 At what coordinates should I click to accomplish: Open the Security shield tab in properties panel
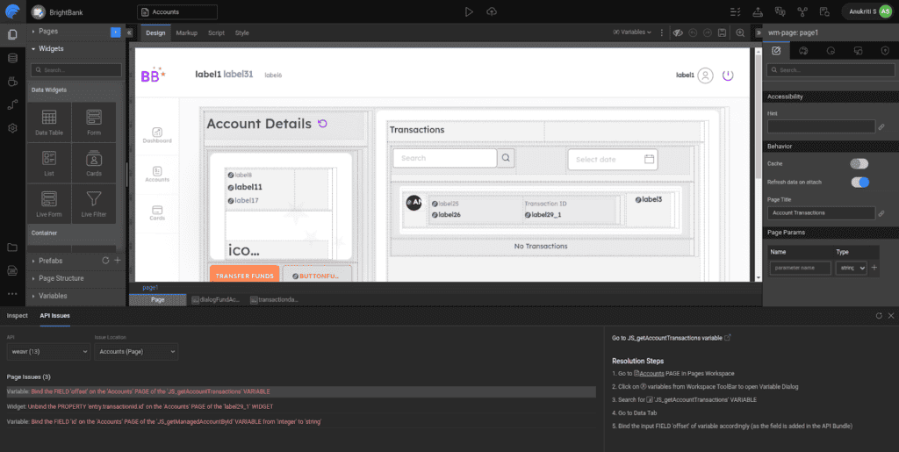tap(885, 50)
